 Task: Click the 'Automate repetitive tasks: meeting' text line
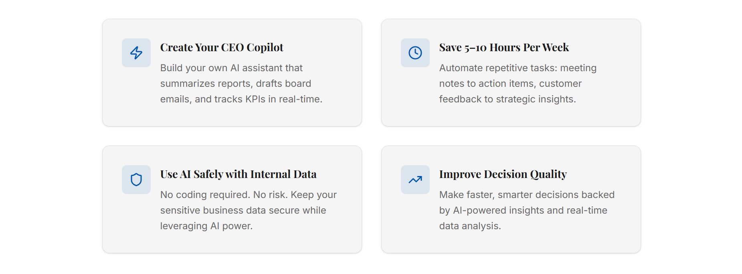(x=518, y=68)
